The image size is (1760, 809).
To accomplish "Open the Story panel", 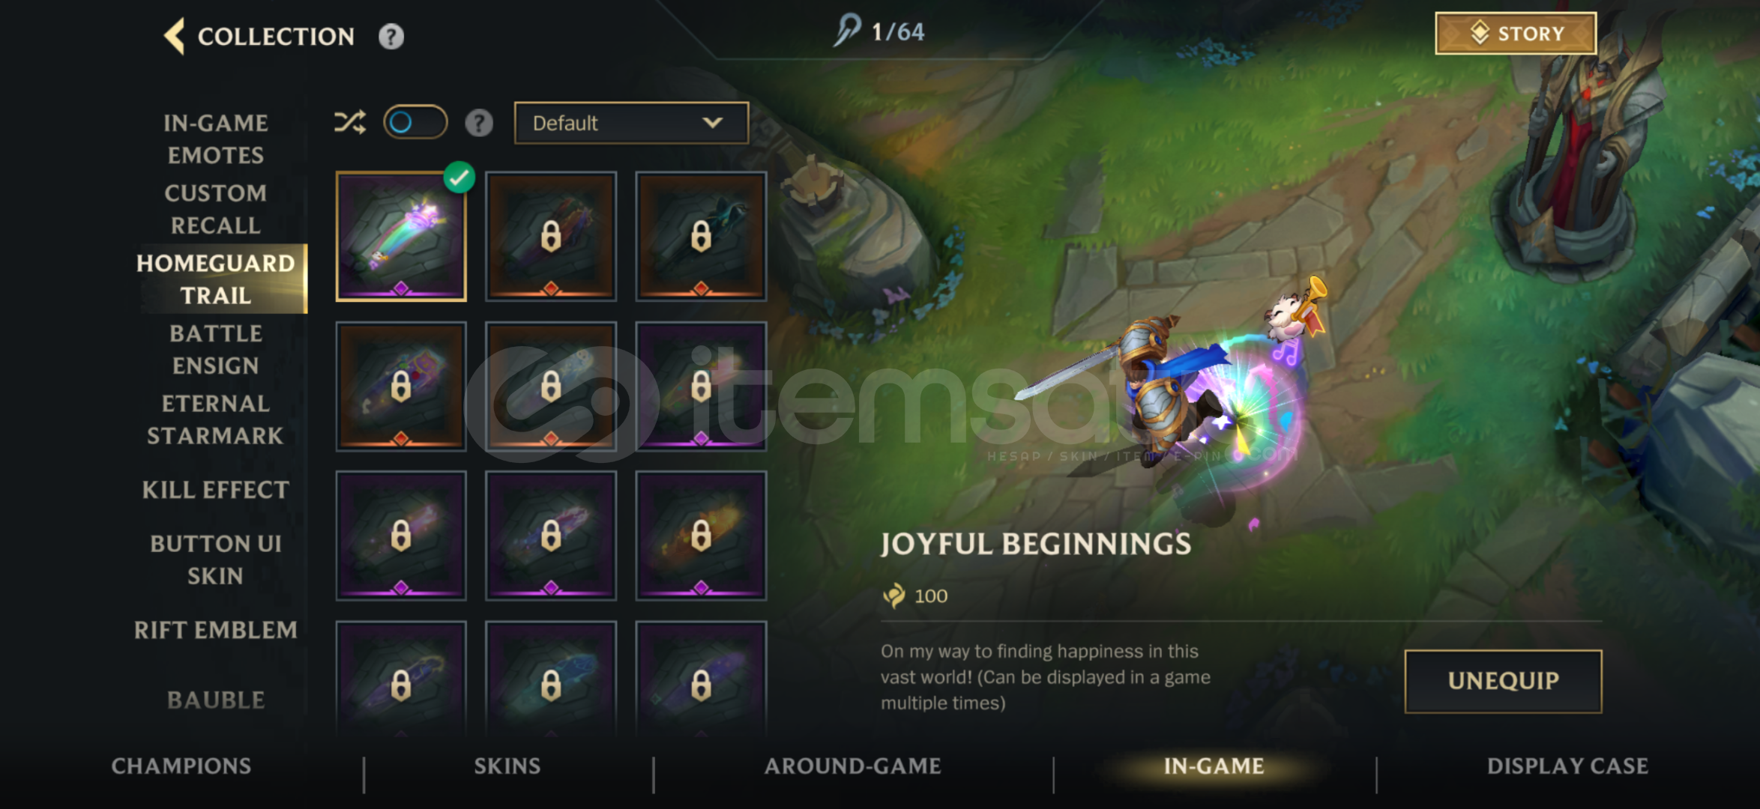I will [x=1516, y=34].
